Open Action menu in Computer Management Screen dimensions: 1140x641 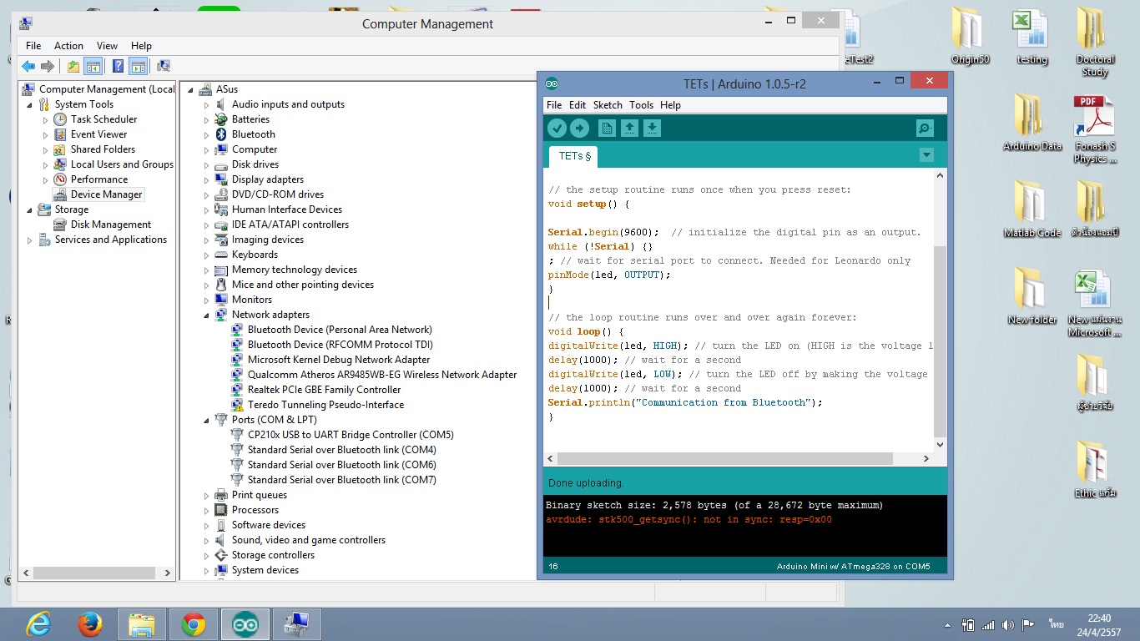coord(68,46)
